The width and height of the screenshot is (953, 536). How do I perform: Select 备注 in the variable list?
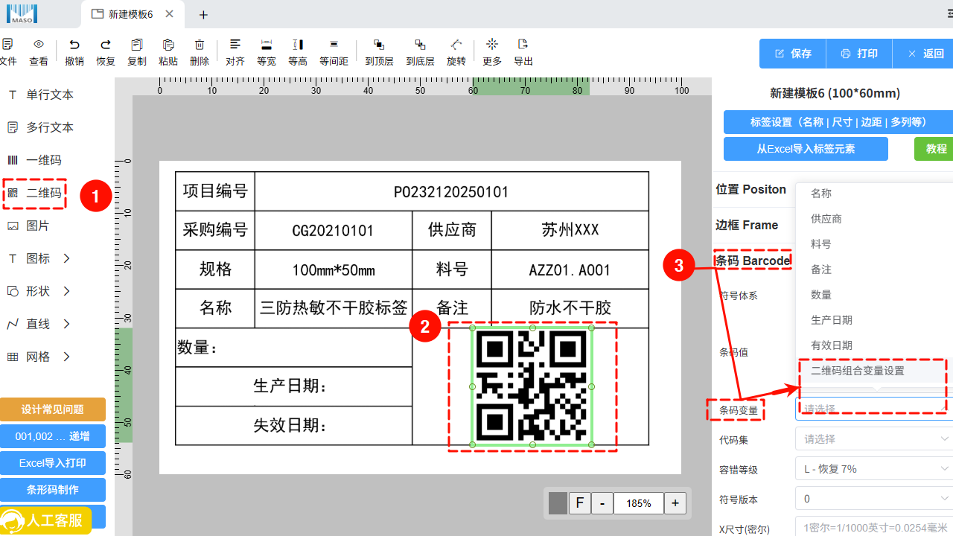(874, 269)
